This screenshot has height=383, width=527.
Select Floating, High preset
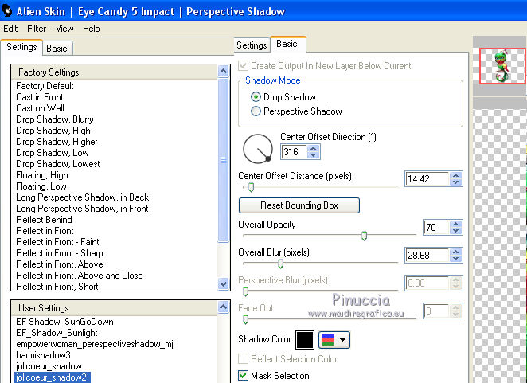[x=42, y=175]
